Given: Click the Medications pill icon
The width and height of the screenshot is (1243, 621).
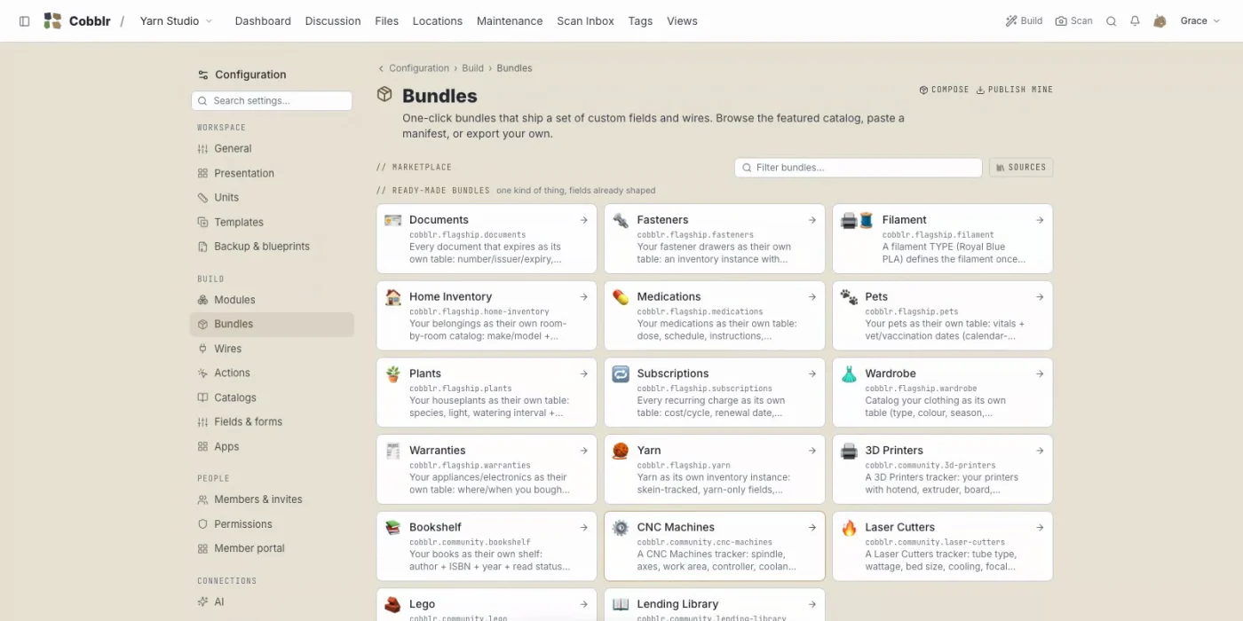Looking at the screenshot, I should pyautogui.click(x=621, y=297).
